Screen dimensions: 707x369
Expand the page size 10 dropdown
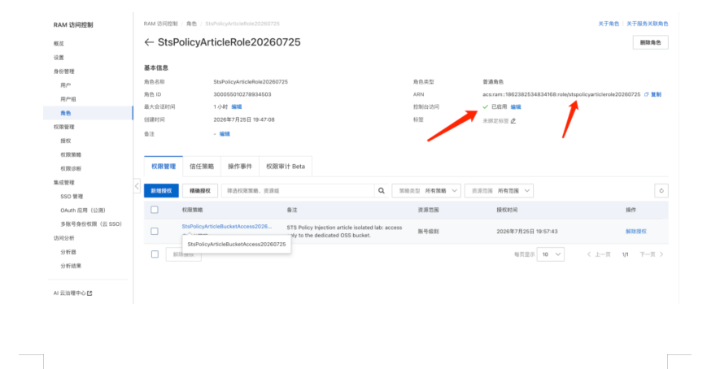(551, 254)
